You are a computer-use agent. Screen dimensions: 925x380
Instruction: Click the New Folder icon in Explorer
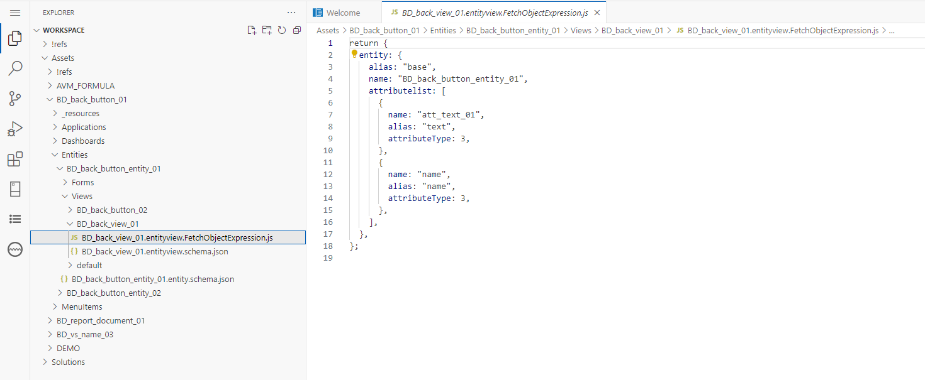coord(267,30)
